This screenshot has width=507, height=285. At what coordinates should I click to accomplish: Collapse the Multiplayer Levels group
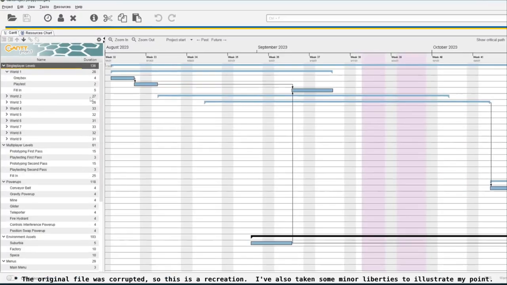(4, 145)
